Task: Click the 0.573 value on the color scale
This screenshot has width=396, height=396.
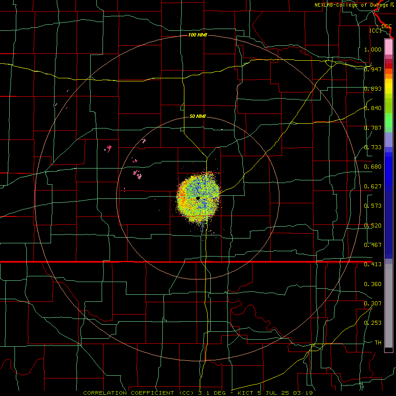Action: point(373,206)
